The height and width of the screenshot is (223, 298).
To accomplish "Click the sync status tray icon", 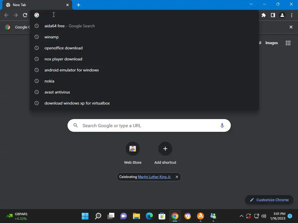I will coord(249,216).
